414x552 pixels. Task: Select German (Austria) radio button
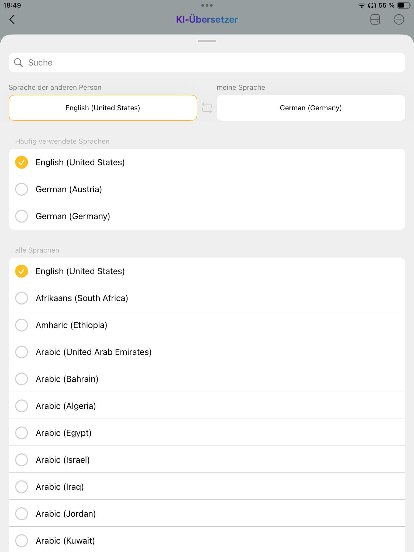[22, 189]
